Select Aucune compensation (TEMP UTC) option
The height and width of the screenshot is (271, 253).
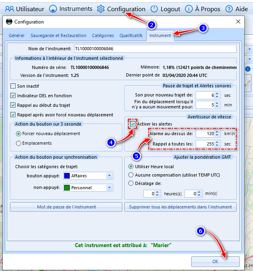coord(131,175)
